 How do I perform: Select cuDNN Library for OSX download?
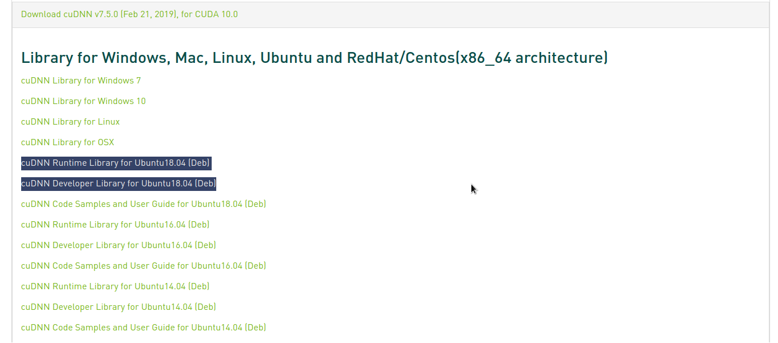(x=68, y=142)
